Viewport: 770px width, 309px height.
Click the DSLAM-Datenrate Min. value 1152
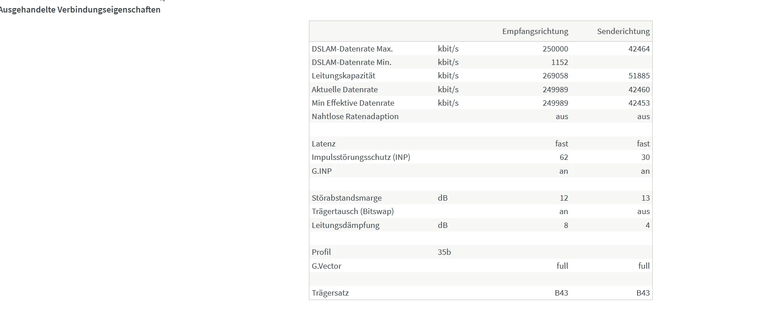(559, 62)
